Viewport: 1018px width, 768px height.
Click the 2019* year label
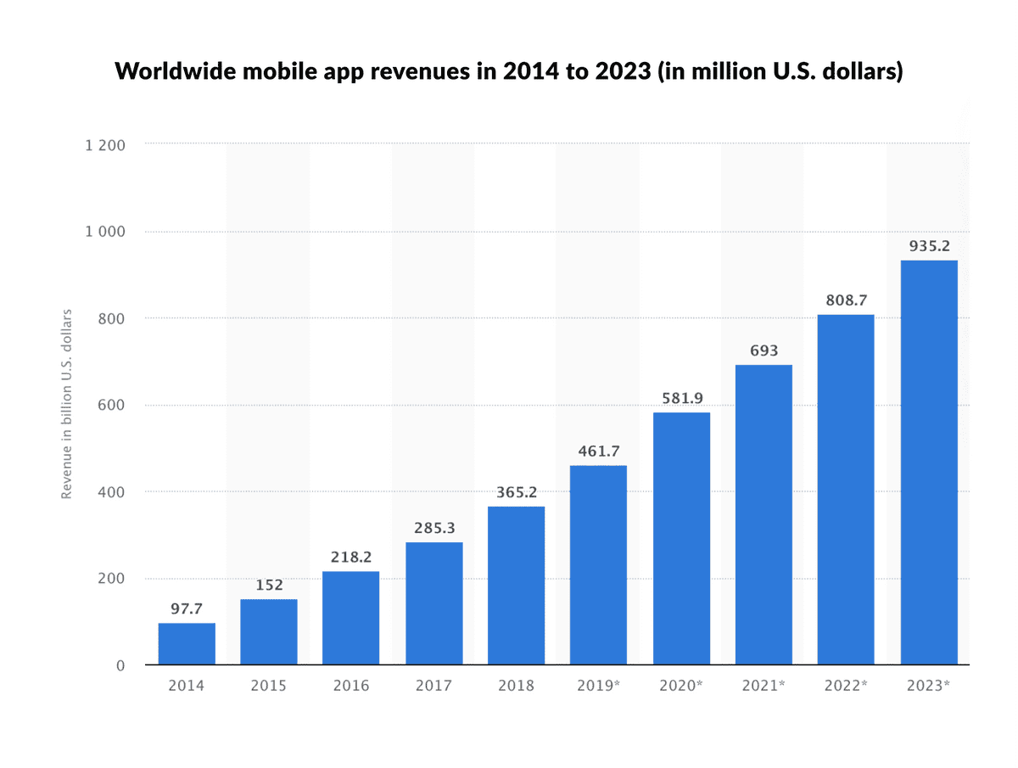pos(599,686)
